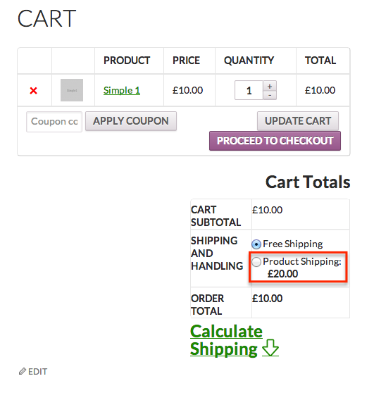Click the pencil icon next to Edit
This screenshot has width=374, height=400.
[23, 371]
